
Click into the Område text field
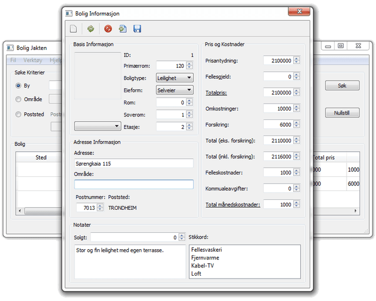133,185
